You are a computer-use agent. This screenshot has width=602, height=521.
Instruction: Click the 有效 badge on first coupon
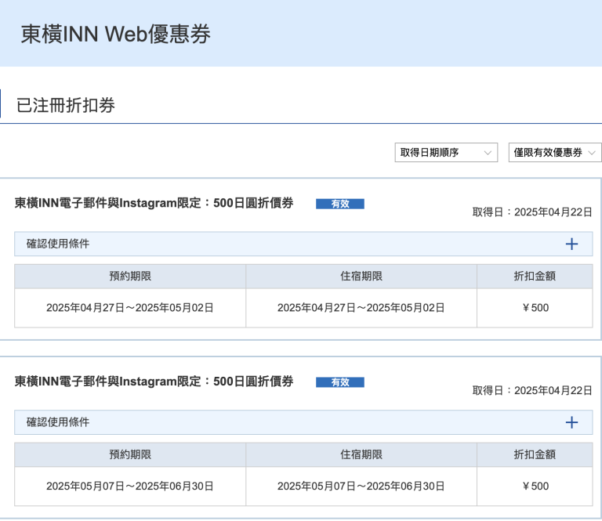coord(339,204)
